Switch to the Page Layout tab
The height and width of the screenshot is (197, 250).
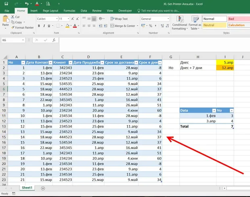tap(50, 10)
